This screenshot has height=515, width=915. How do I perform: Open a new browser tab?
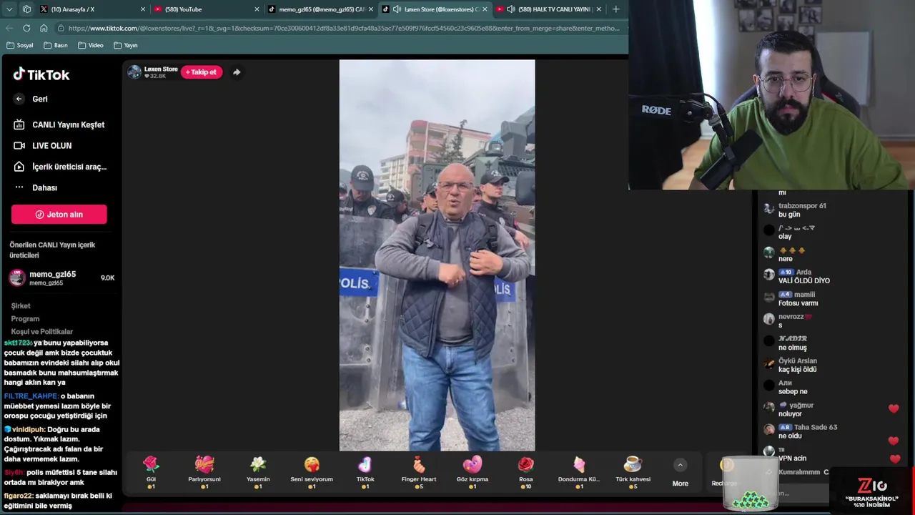(615, 9)
